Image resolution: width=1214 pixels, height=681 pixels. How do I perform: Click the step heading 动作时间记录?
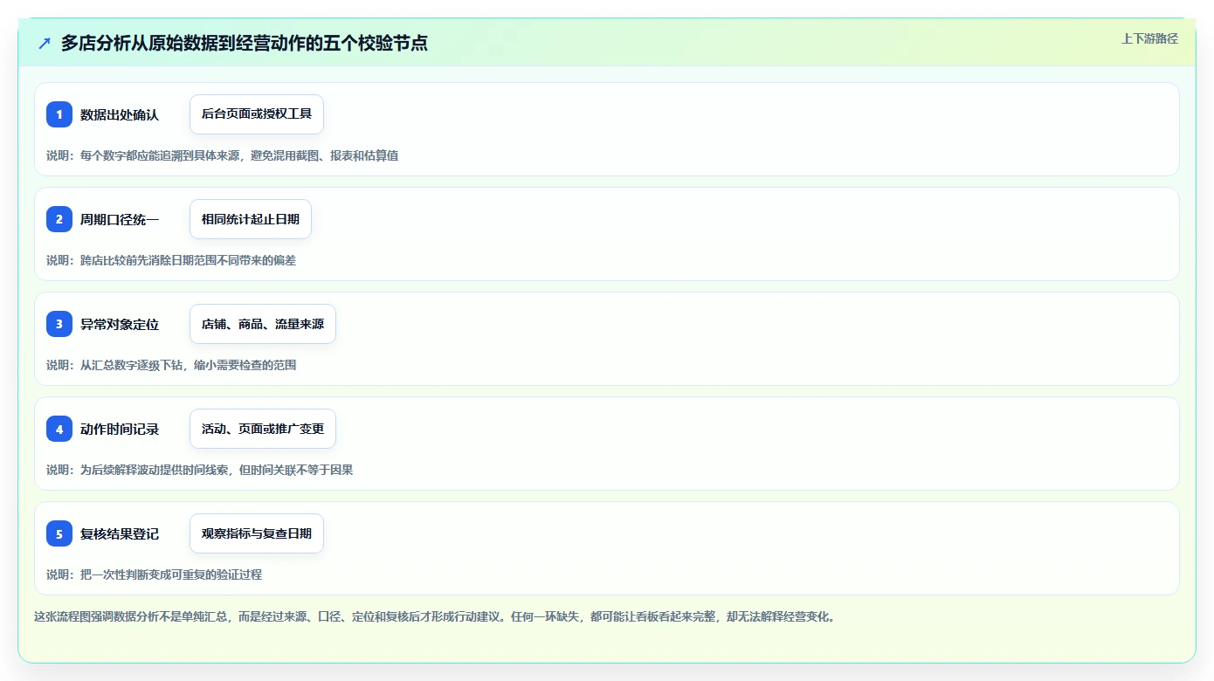click(x=120, y=429)
